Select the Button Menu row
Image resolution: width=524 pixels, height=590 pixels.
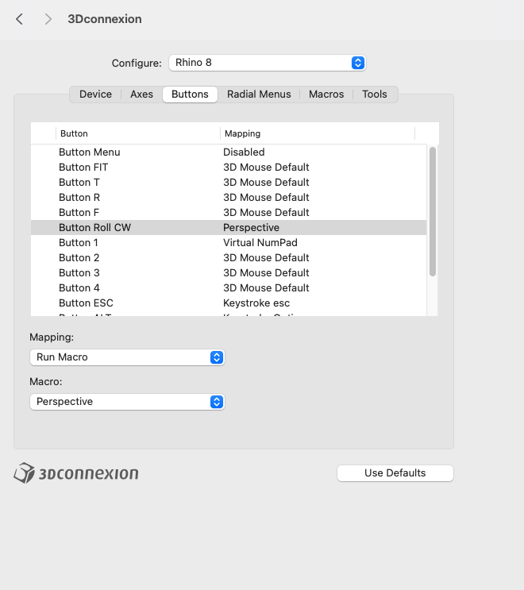tap(229, 152)
